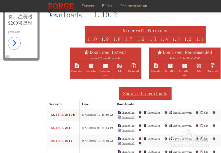Click info icon after Universal in 12.18.2.2119 row

[x=140, y=117]
